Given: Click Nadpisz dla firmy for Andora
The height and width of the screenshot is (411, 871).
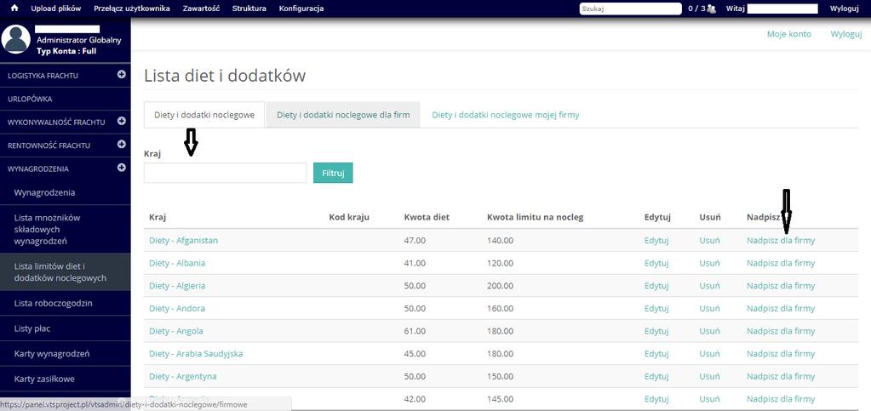Looking at the screenshot, I should tap(781, 308).
